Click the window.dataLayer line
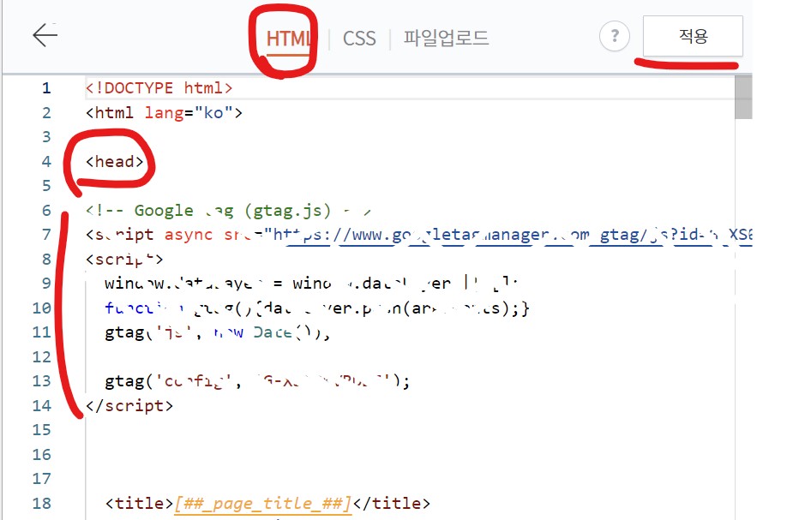 click(311, 284)
